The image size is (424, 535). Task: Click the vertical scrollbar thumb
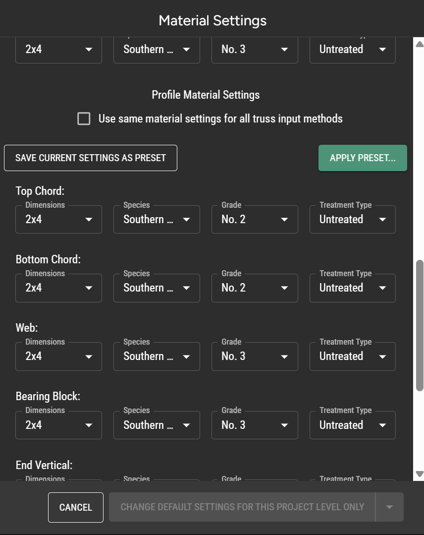tap(420, 325)
